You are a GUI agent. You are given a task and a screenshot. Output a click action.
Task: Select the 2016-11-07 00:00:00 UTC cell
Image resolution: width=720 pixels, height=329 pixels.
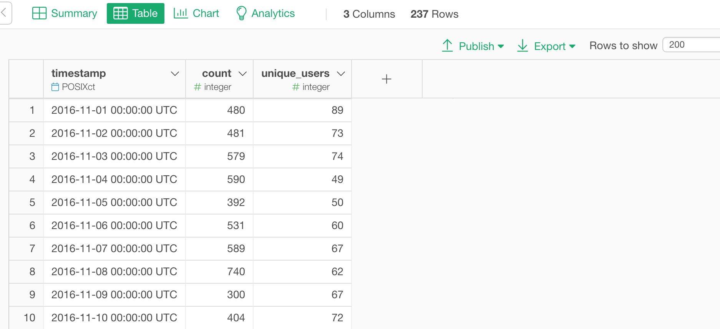(114, 249)
